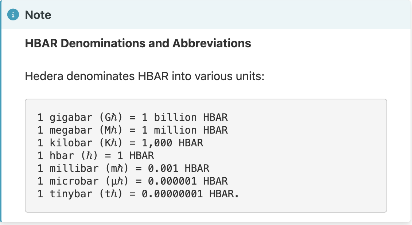Viewport: 412px width, 225px height.
Task: Click the Gℏ abbreviation in parentheses
Action: pyautogui.click(x=110, y=117)
